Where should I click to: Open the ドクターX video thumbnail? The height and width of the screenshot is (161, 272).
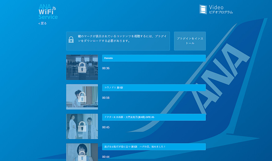pos(82,126)
